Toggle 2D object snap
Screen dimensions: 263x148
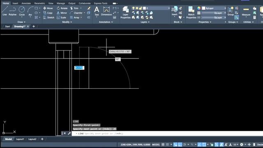[204, 144]
